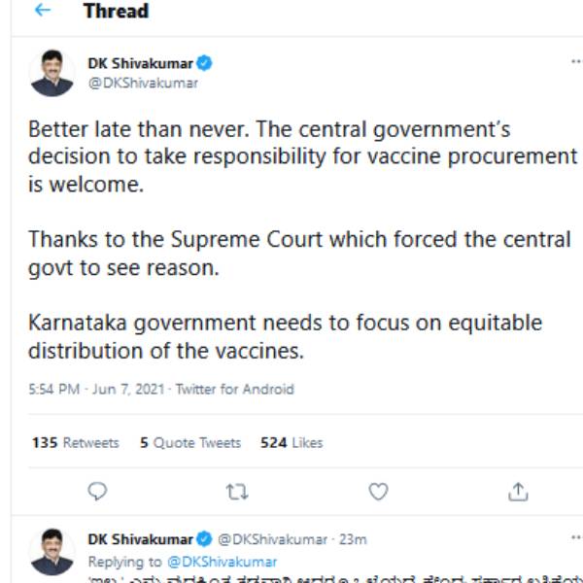This screenshot has width=583, height=583.
Task: View the 5 Quote Tweets
Action: [x=190, y=442]
